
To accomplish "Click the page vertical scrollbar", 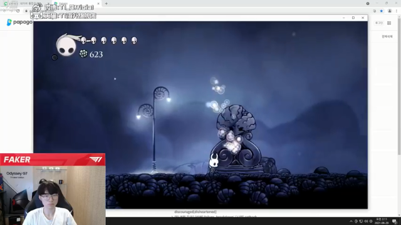I will coord(399,84).
